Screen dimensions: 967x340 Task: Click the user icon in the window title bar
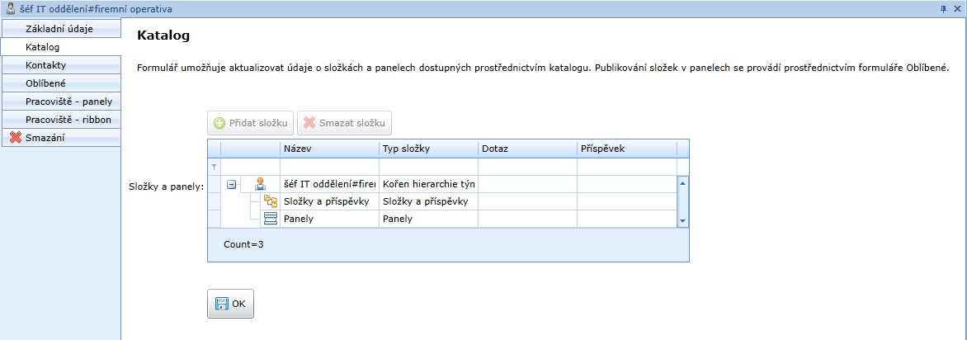coord(11,9)
